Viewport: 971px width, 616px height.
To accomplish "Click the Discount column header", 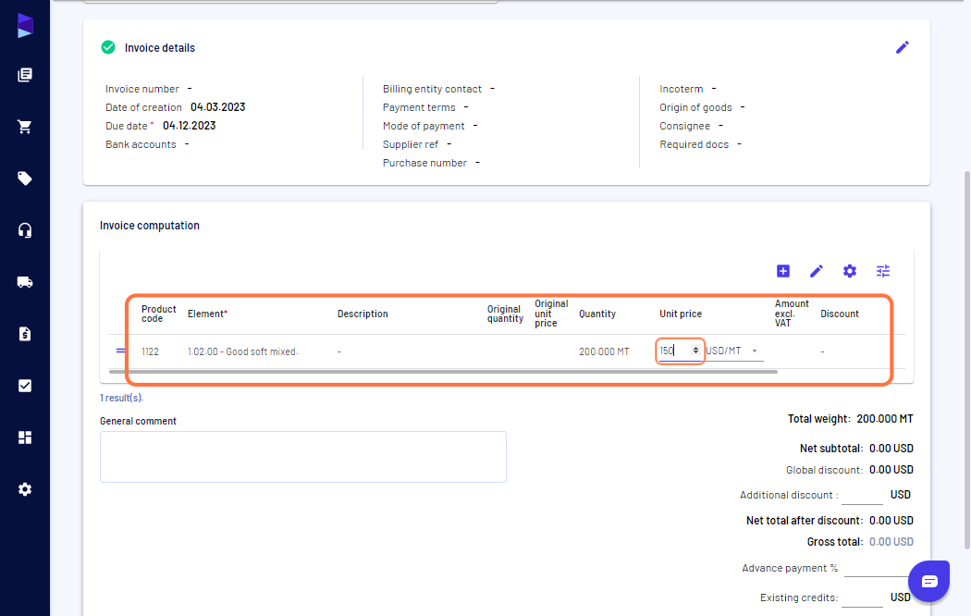I will pos(840,314).
